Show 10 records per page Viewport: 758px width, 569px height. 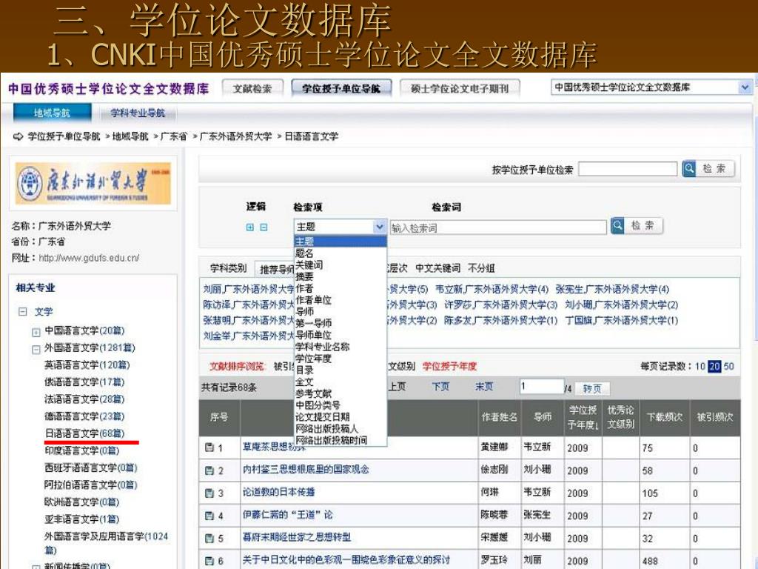click(x=700, y=366)
